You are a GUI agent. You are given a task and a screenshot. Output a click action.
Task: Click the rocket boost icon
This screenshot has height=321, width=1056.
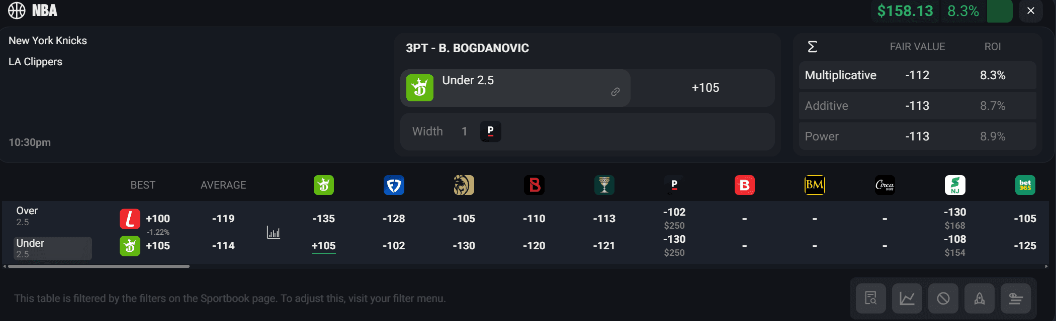tap(980, 298)
